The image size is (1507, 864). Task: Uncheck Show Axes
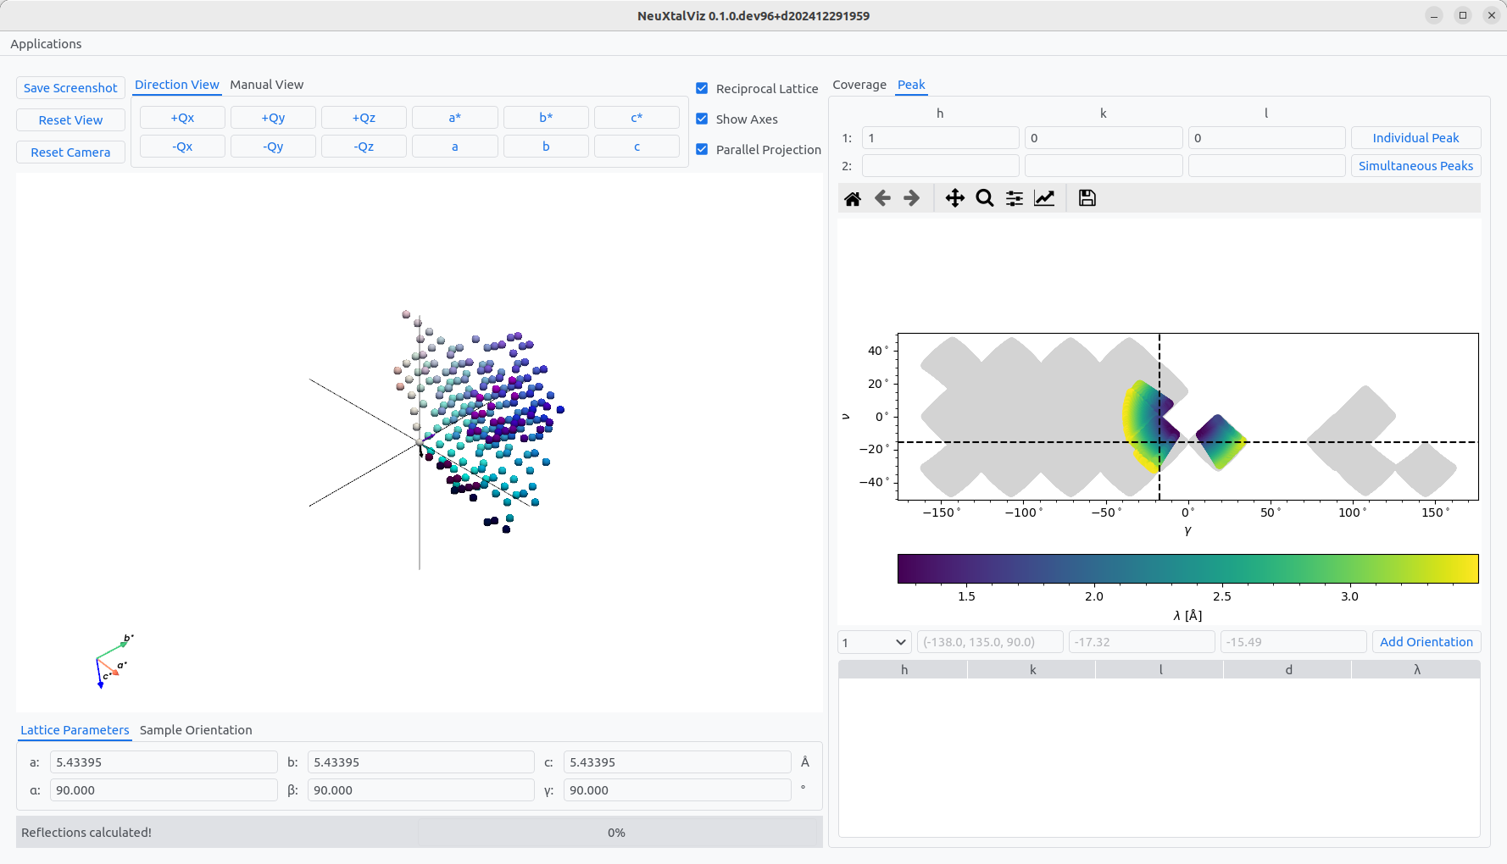pyautogui.click(x=702, y=119)
